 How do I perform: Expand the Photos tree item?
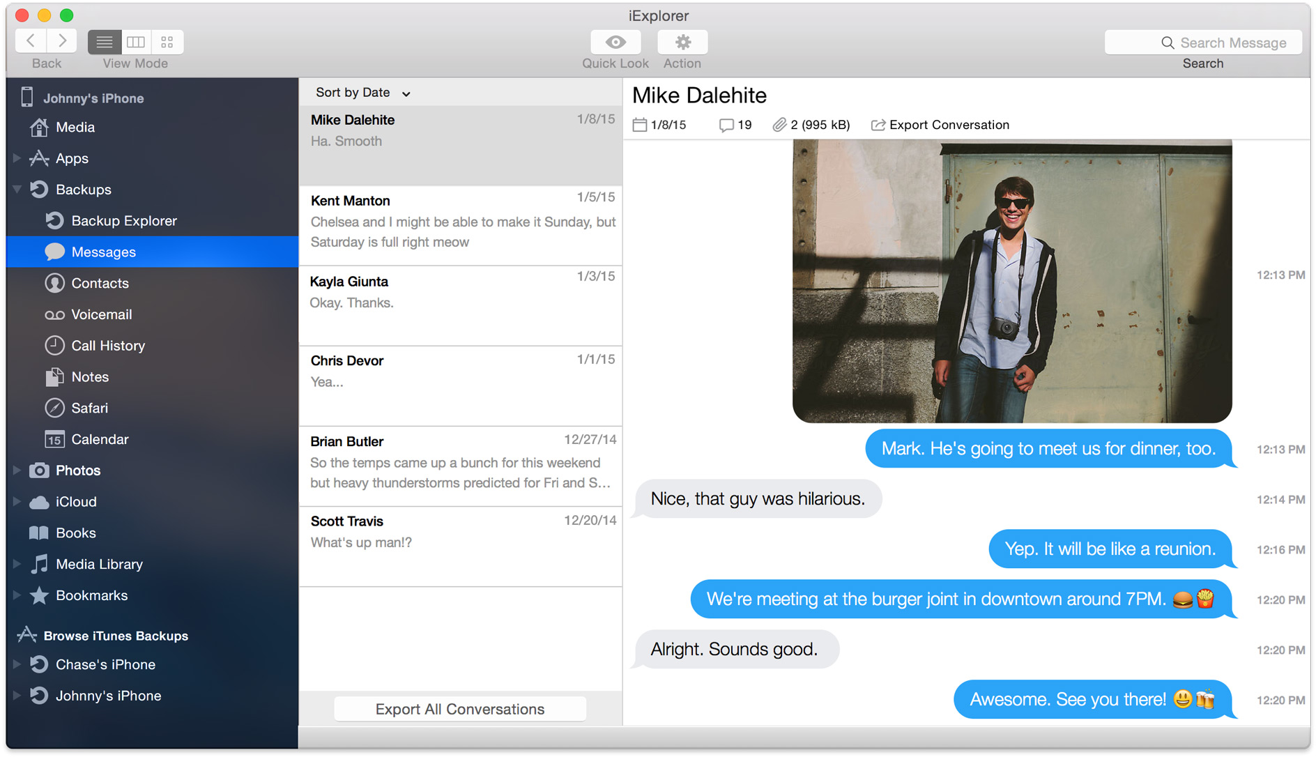(x=17, y=471)
